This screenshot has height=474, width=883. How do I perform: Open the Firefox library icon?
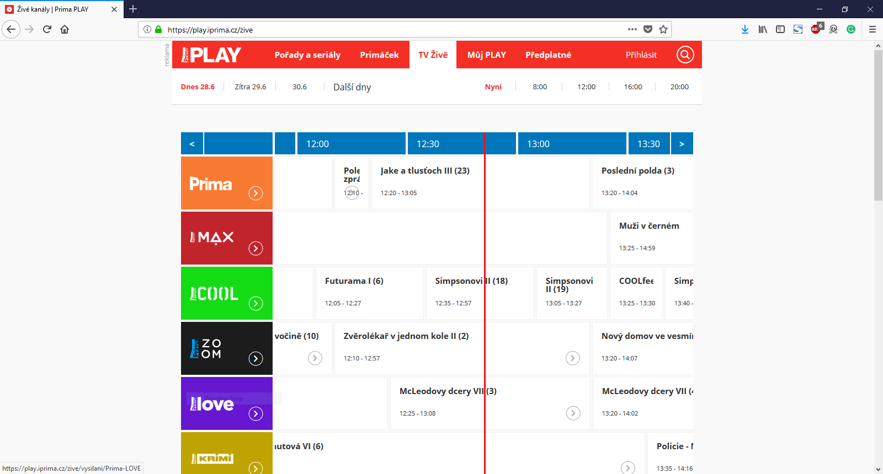(763, 29)
